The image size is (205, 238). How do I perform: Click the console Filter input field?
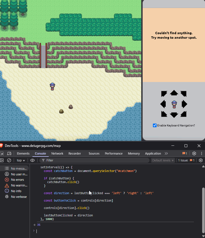click(x=94, y=160)
